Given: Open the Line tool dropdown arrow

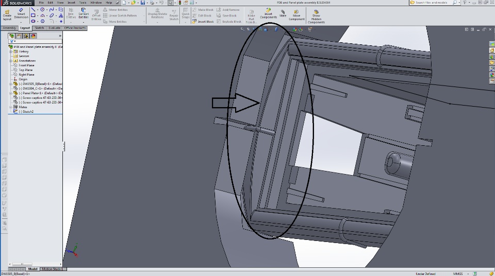Looking at the screenshot, I should click(37, 10).
